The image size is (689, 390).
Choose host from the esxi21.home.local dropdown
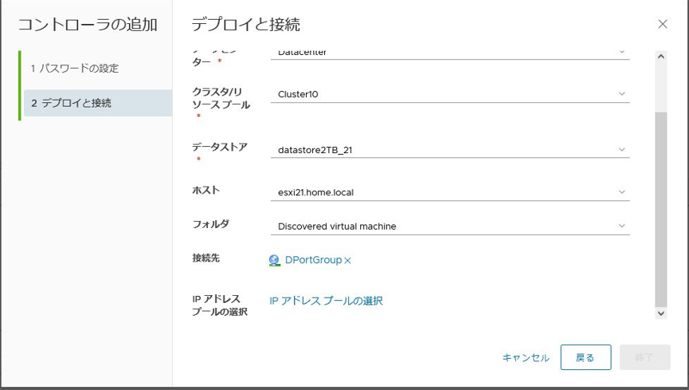(450, 192)
